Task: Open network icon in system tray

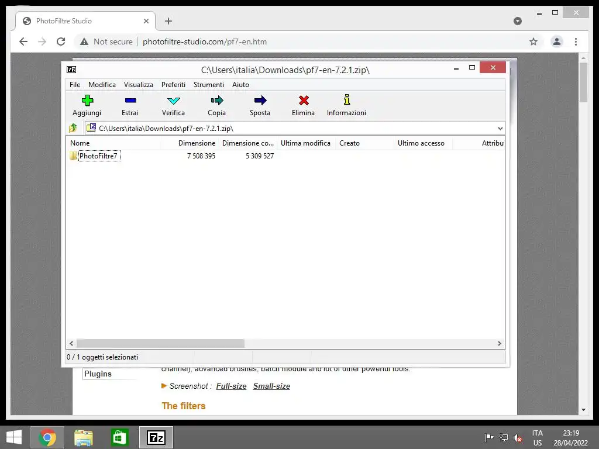Action: point(504,437)
